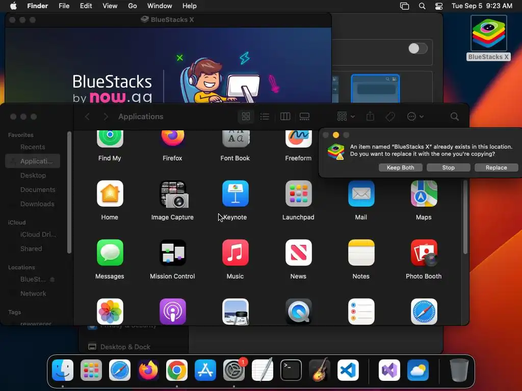This screenshot has width=522, height=391.
Task: Open Desktop & Dock in System Settings
Action: coord(125,347)
